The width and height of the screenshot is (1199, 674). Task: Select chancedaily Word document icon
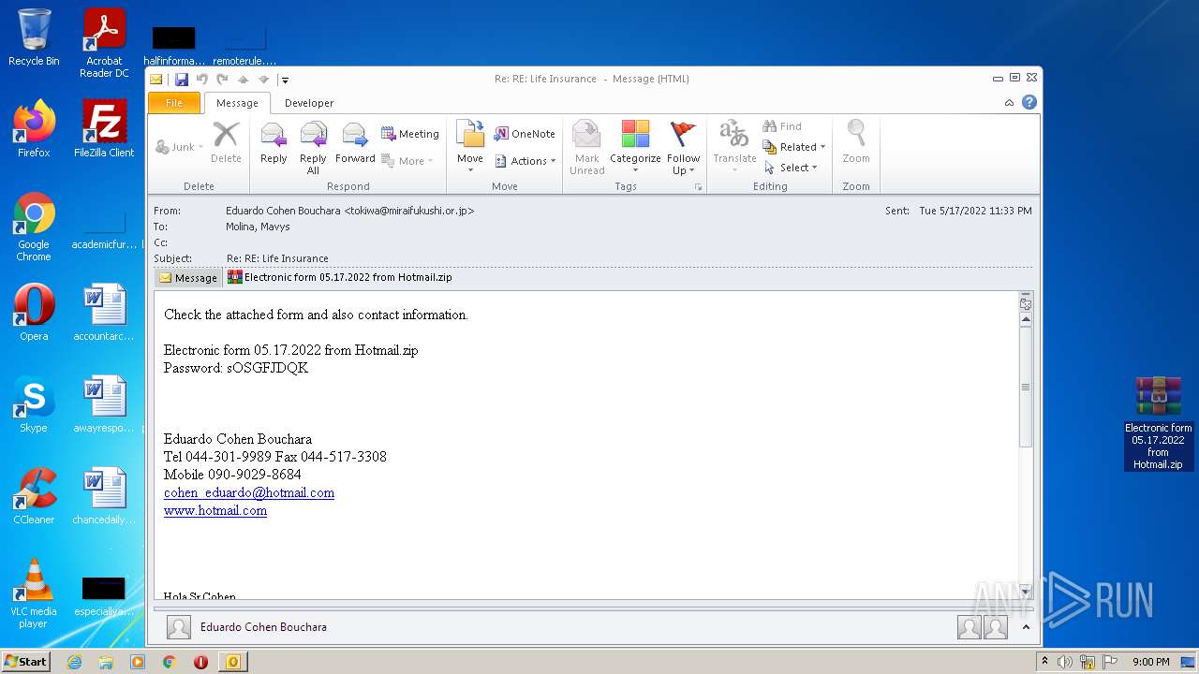[x=104, y=496]
